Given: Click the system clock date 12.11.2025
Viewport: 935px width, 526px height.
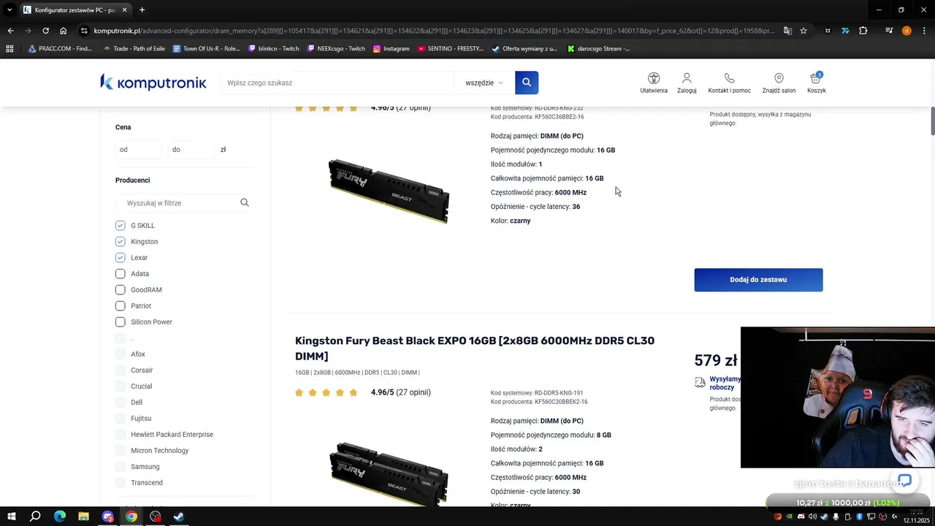Looking at the screenshot, I should (x=916, y=521).
